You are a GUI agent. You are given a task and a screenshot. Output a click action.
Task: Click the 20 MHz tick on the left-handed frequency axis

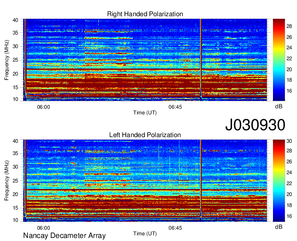click(16, 194)
